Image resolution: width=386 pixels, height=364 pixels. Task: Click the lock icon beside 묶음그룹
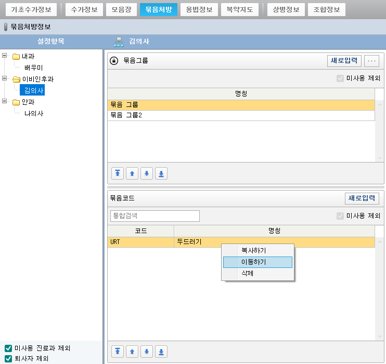[x=114, y=61]
